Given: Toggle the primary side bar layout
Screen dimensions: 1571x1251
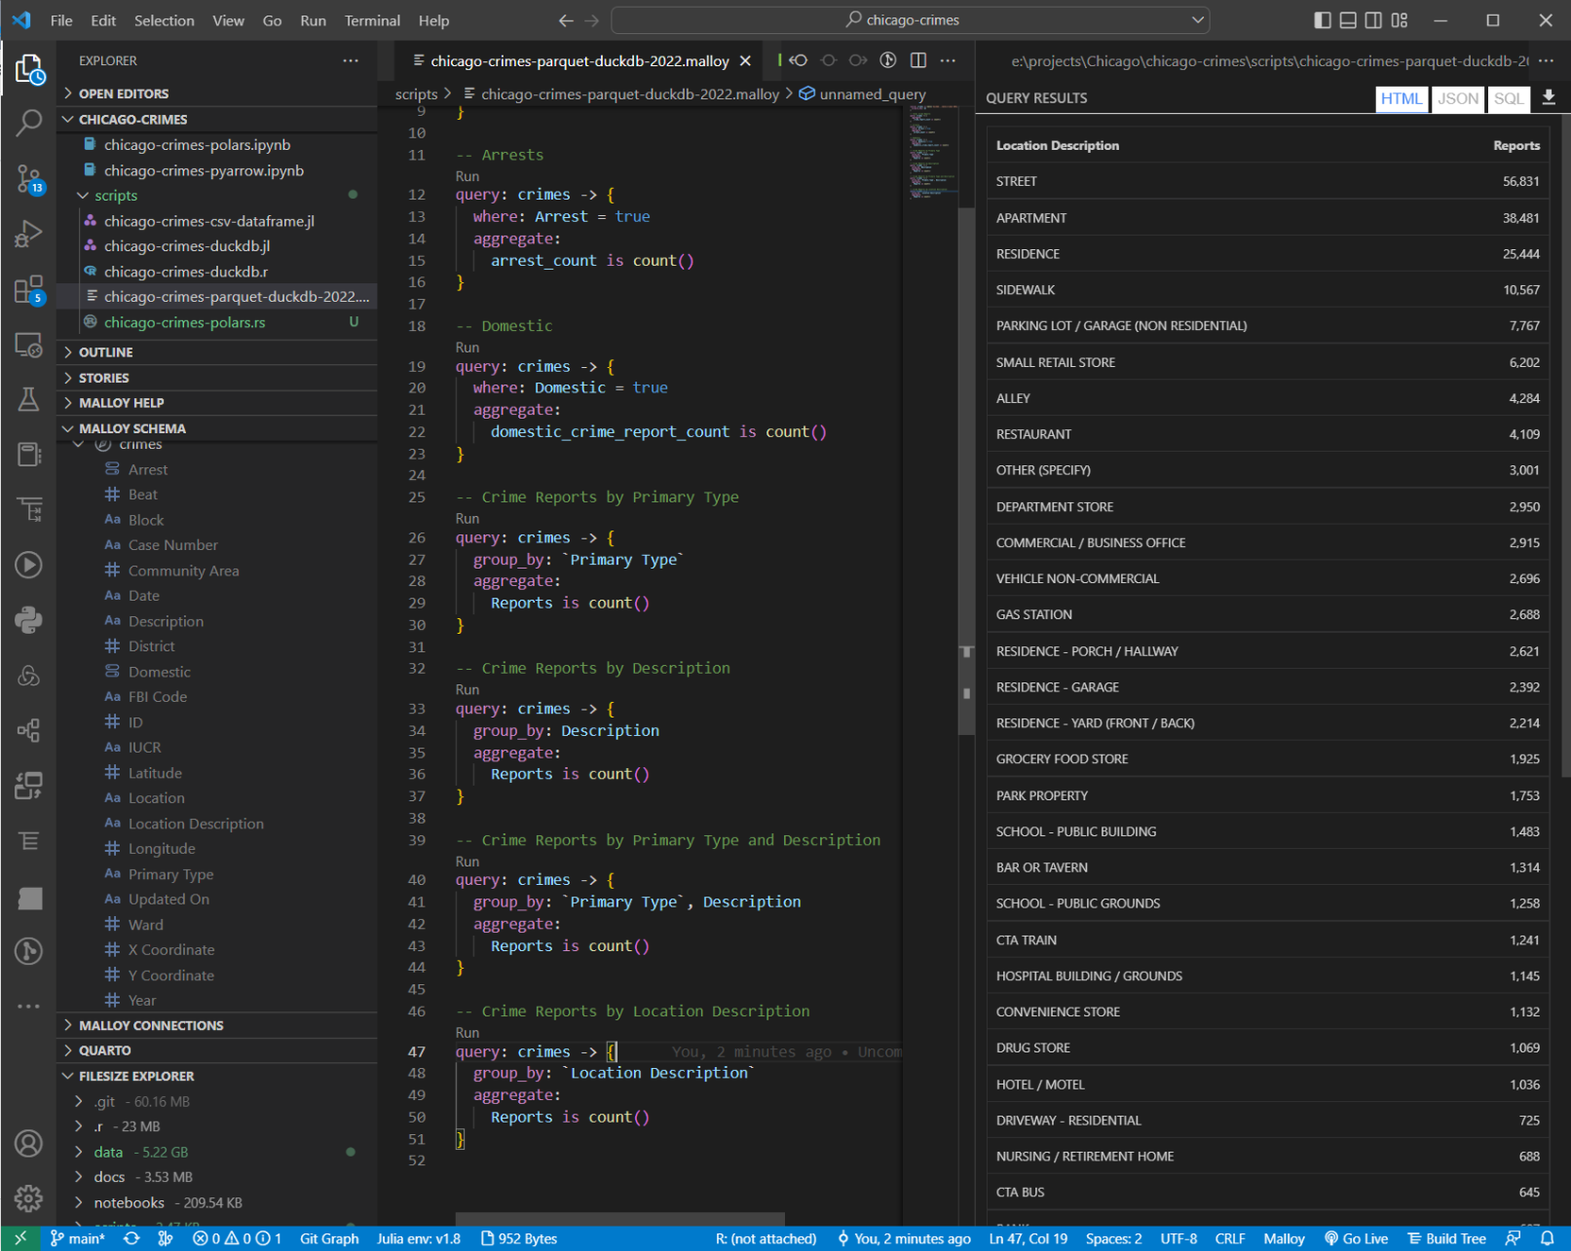Looking at the screenshot, I should tap(1322, 20).
